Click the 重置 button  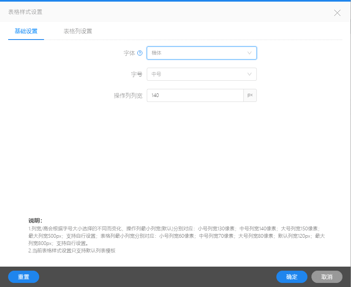click(x=24, y=277)
